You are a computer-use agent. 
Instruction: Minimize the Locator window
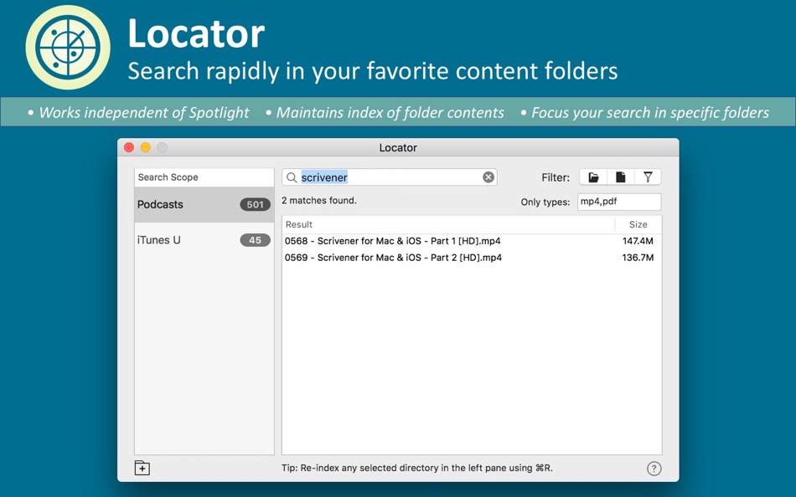[146, 147]
